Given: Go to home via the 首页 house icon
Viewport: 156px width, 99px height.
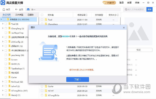Looking at the screenshot, I should coord(4,9).
